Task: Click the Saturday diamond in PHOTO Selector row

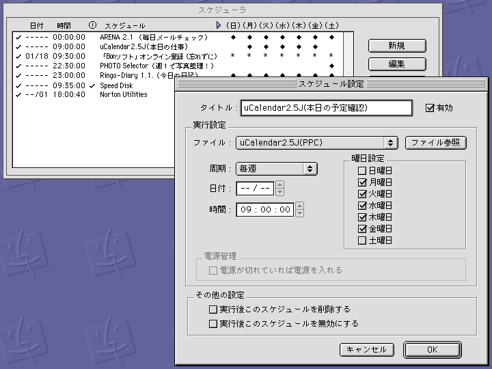Action: coord(331,66)
